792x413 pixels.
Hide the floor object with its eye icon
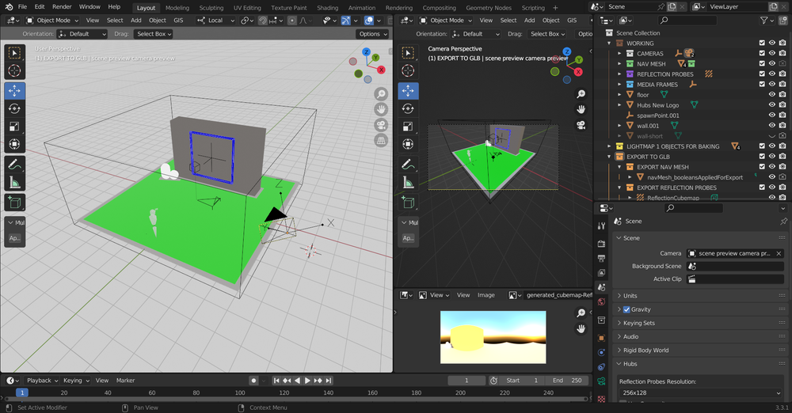[771, 94]
